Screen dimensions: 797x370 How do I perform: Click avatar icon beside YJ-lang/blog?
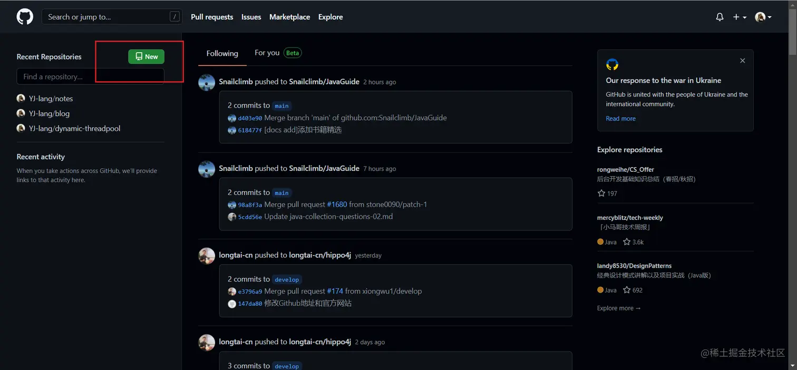[21, 113]
